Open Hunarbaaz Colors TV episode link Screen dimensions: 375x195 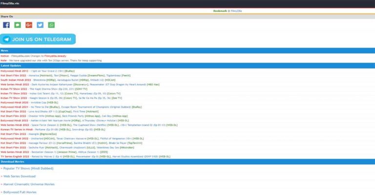click(x=93, y=93)
